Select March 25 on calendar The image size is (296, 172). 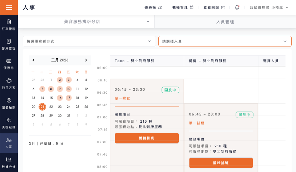click(78, 107)
